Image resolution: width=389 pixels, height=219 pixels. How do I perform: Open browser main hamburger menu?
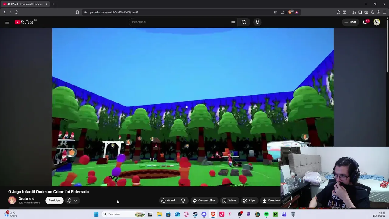[x=384, y=12]
